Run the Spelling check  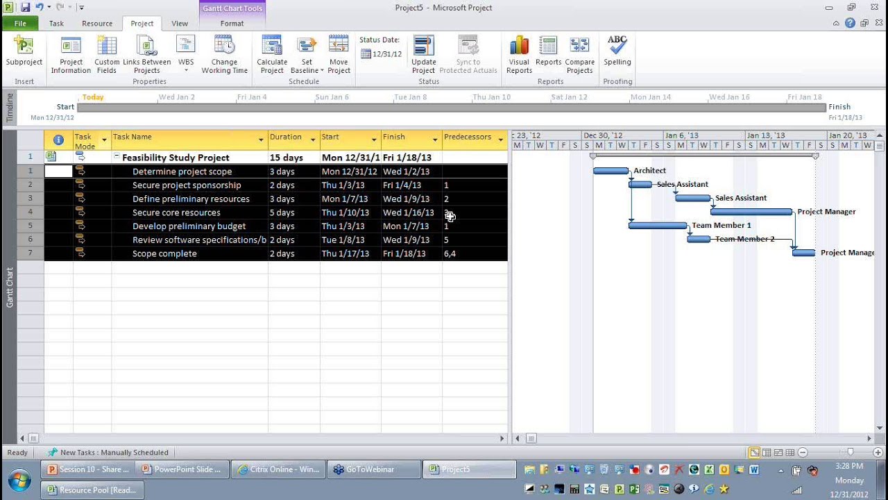[617, 51]
